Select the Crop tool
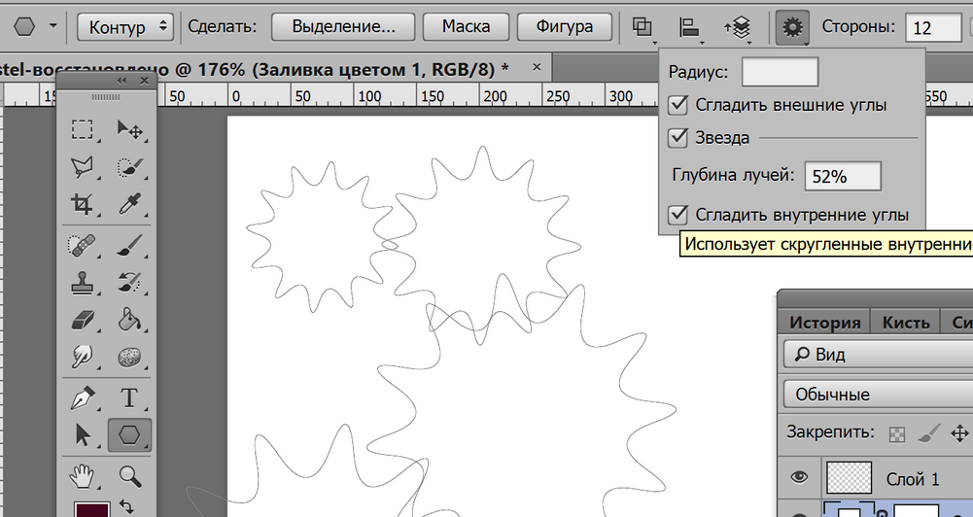Image resolution: width=973 pixels, height=517 pixels. tap(82, 203)
